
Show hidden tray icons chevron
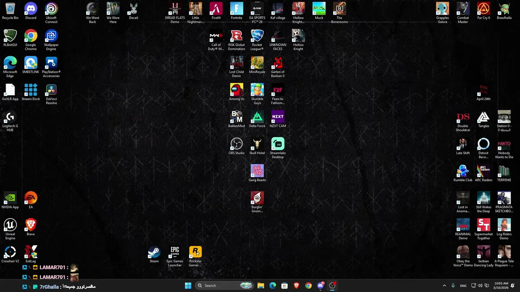[444, 286]
